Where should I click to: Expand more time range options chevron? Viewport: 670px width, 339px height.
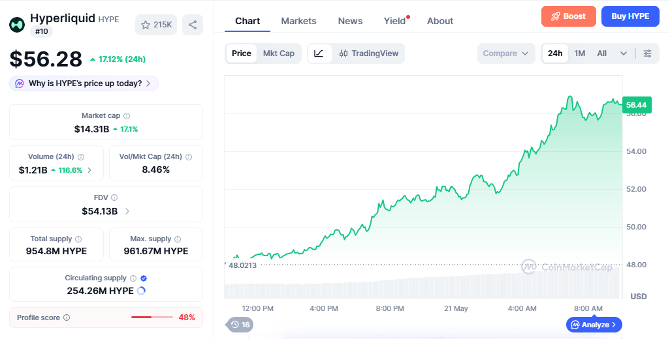tap(624, 53)
